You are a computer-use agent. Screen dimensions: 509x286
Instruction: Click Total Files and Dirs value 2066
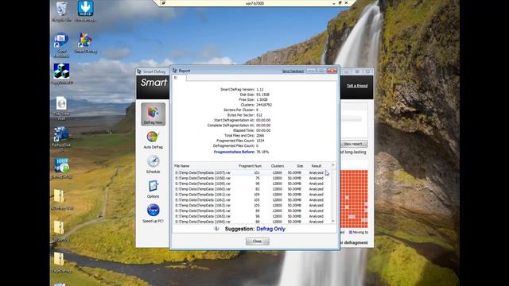(260, 136)
